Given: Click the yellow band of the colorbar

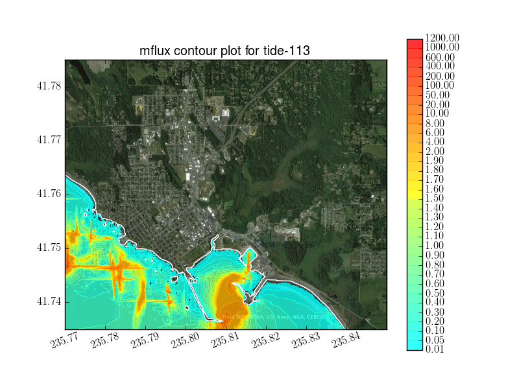Looking at the screenshot, I should click(x=415, y=195).
